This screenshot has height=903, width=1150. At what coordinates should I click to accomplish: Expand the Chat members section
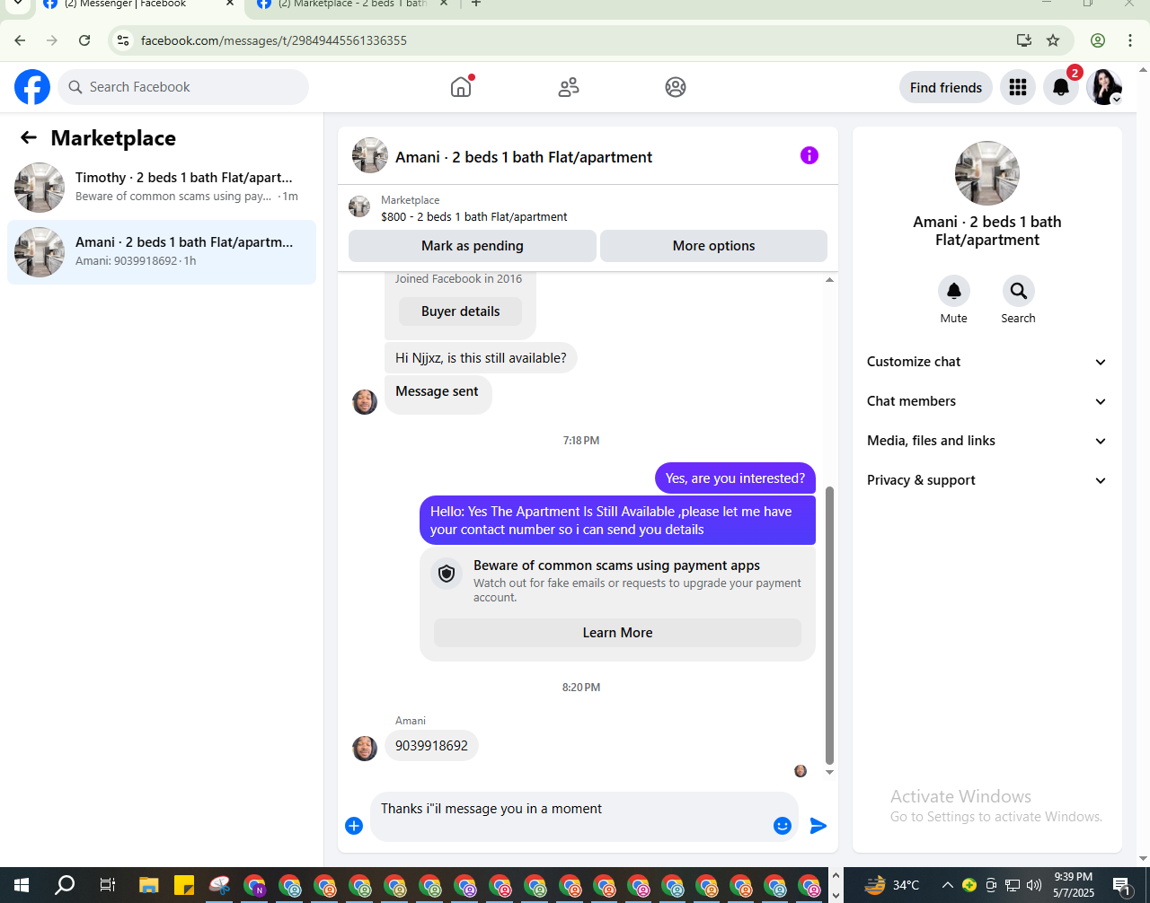[x=986, y=401]
